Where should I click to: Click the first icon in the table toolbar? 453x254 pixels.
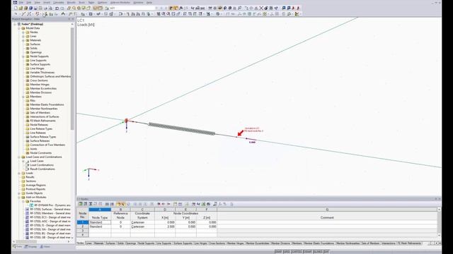click(x=81, y=204)
